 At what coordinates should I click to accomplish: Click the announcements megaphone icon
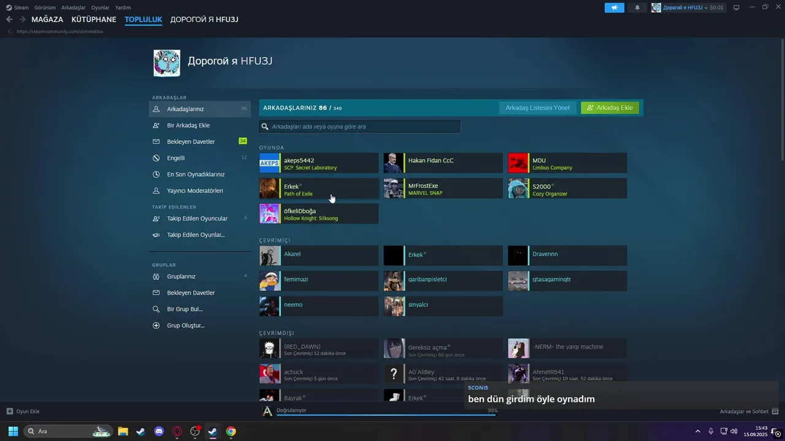(614, 7)
